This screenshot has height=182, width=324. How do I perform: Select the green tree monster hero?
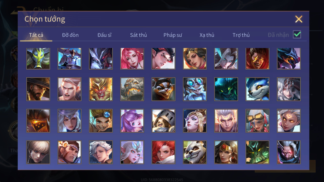point(257,152)
